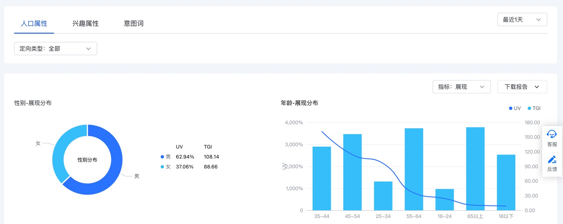The image size is (563, 224).
Task: Open the 客服 customer service headset icon
Action: [552, 134]
